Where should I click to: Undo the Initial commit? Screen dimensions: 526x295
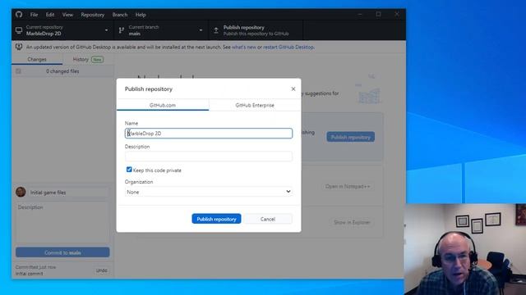click(102, 270)
